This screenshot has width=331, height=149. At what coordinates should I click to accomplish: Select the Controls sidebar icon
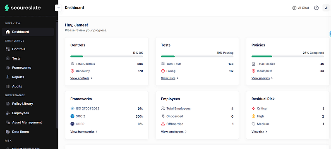coord(8,49)
